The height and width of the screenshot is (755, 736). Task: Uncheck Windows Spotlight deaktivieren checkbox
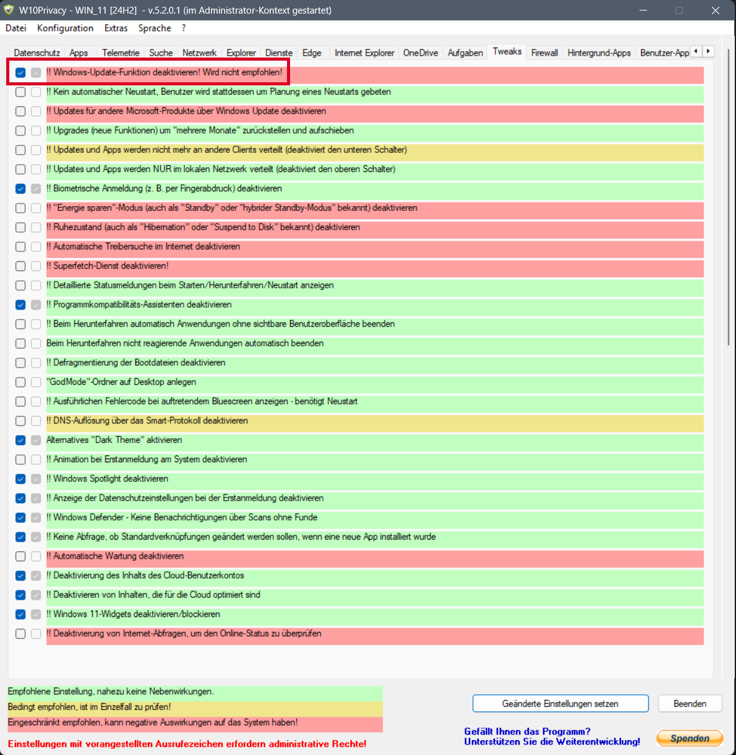(x=20, y=479)
